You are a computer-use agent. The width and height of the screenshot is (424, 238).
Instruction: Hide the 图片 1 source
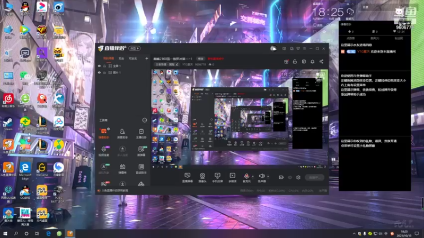(x=99, y=72)
